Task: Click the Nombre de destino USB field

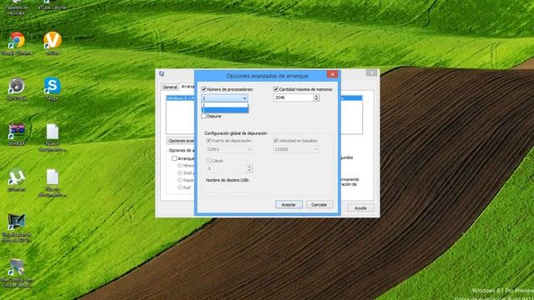Action: point(229,188)
